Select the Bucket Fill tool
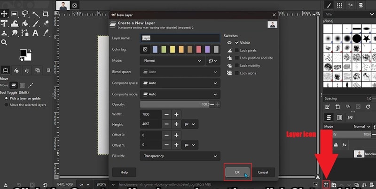 25,23
